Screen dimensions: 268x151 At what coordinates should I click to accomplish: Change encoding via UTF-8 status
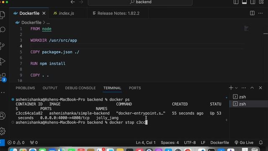pyautogui.click(x=190, y=143)
